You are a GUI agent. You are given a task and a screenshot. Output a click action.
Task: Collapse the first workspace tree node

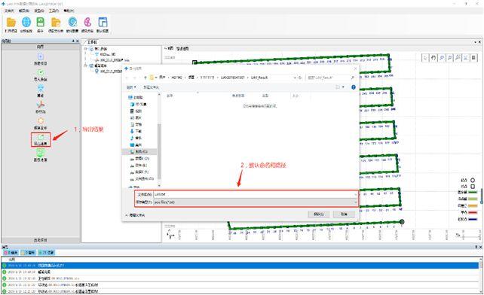point(86,49)
